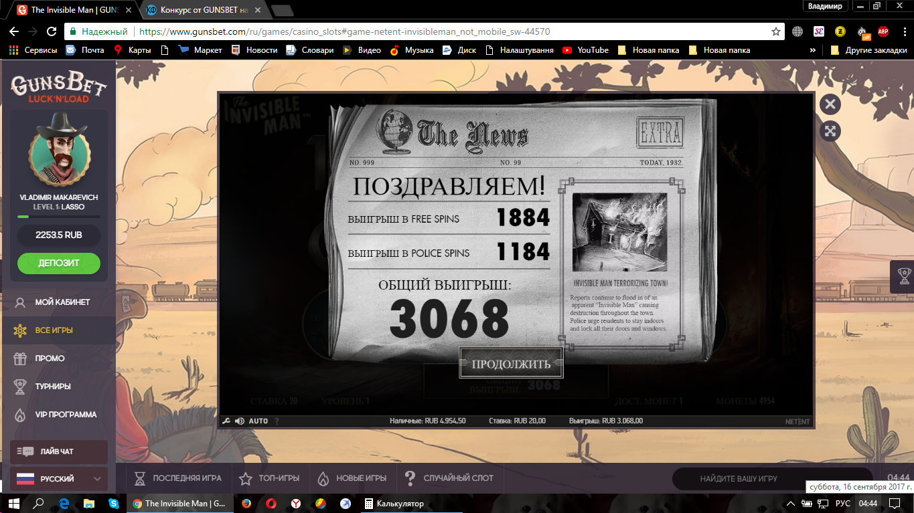Open the Карты bookmark

[x=133, y=50]
